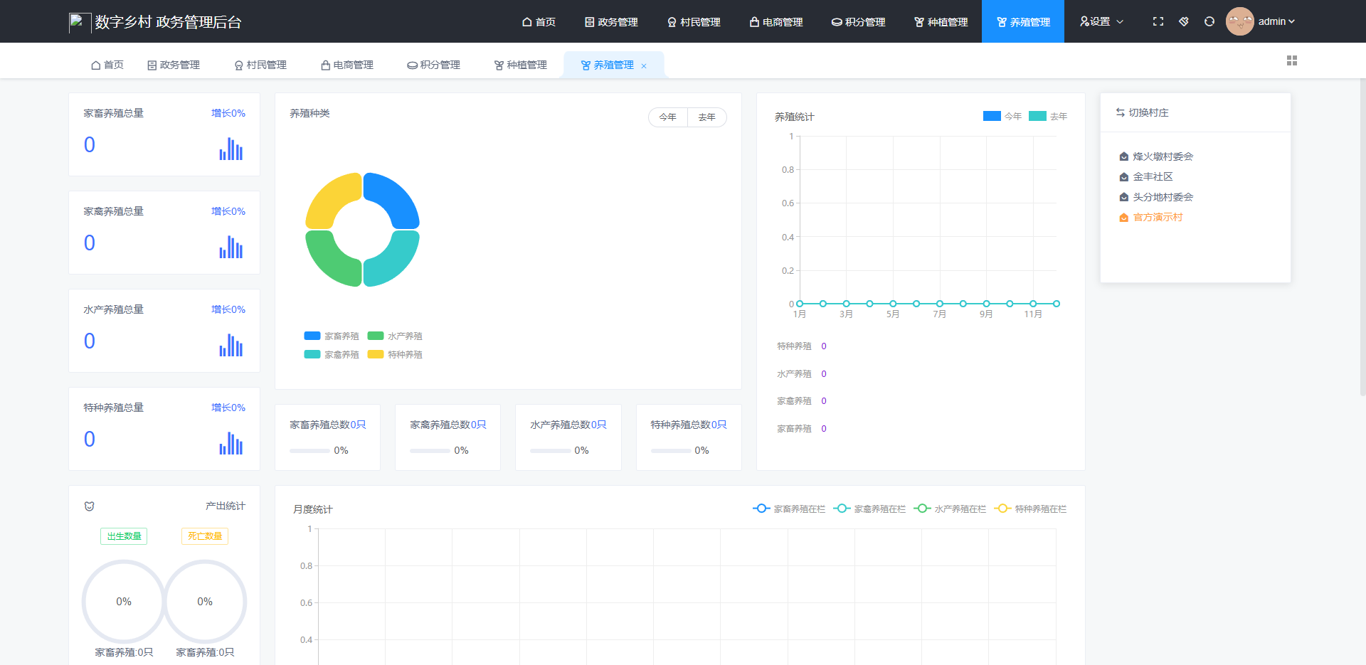Viewport: 1366px width, 665px height.
Task: Select 烽火墩村委会 from the village list
Action: [1162, 156]
